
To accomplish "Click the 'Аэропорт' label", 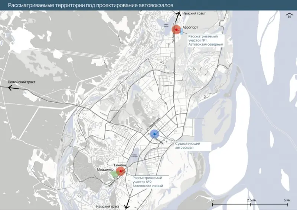I will pyautogui.click(x=190, y=27).
